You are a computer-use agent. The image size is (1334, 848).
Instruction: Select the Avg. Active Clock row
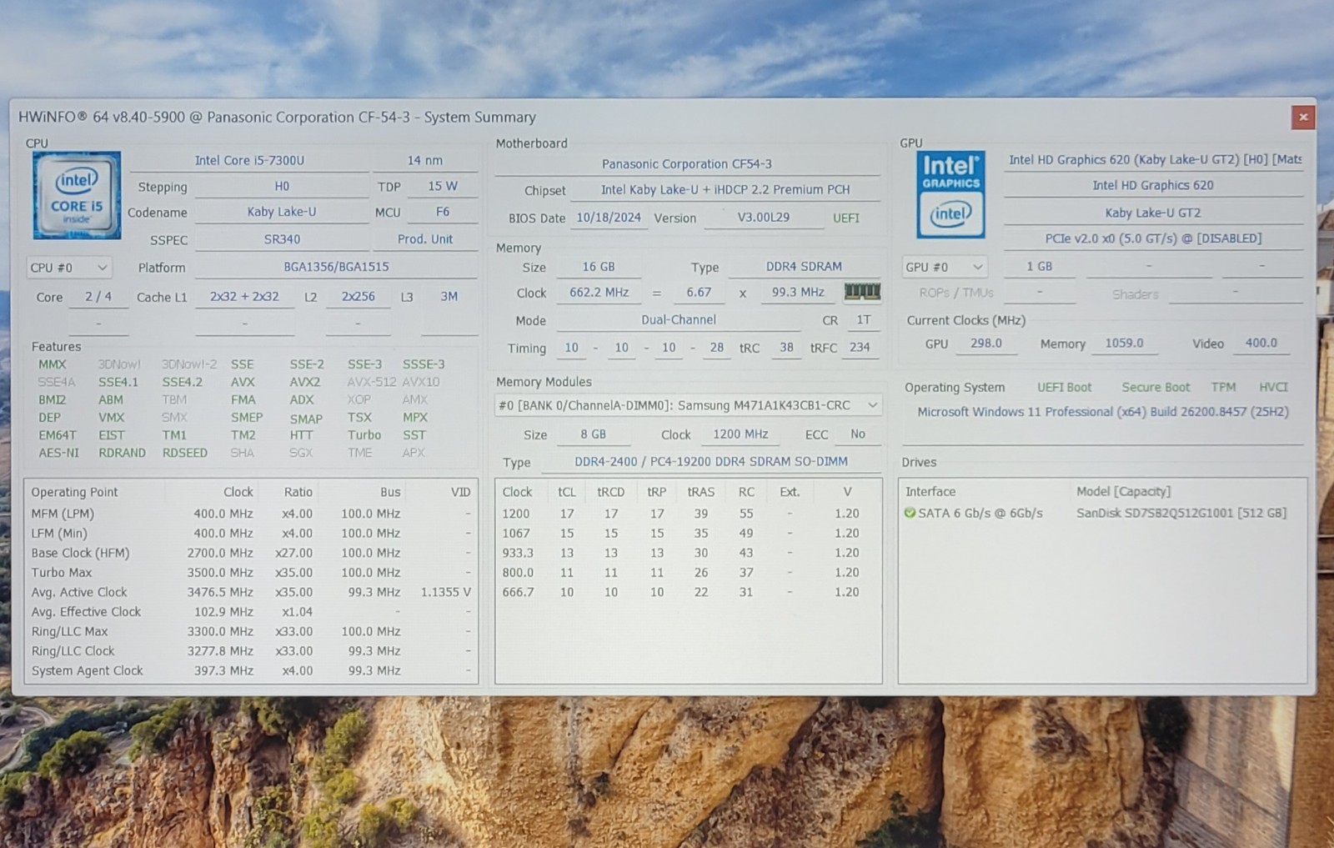pos(251,592)
